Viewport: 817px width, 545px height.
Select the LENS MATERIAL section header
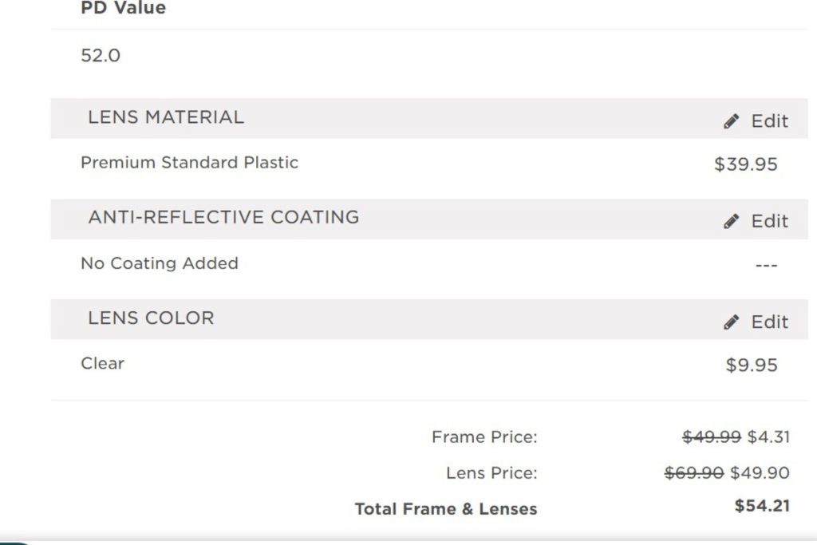(x=167, y=117)
